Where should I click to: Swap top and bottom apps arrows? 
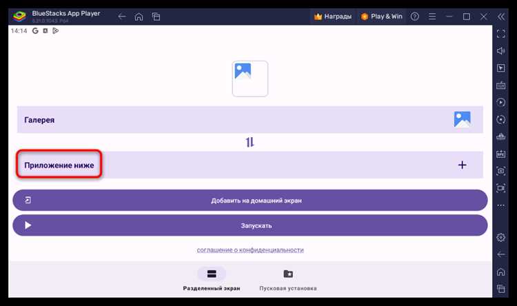[x=250, y=142]
